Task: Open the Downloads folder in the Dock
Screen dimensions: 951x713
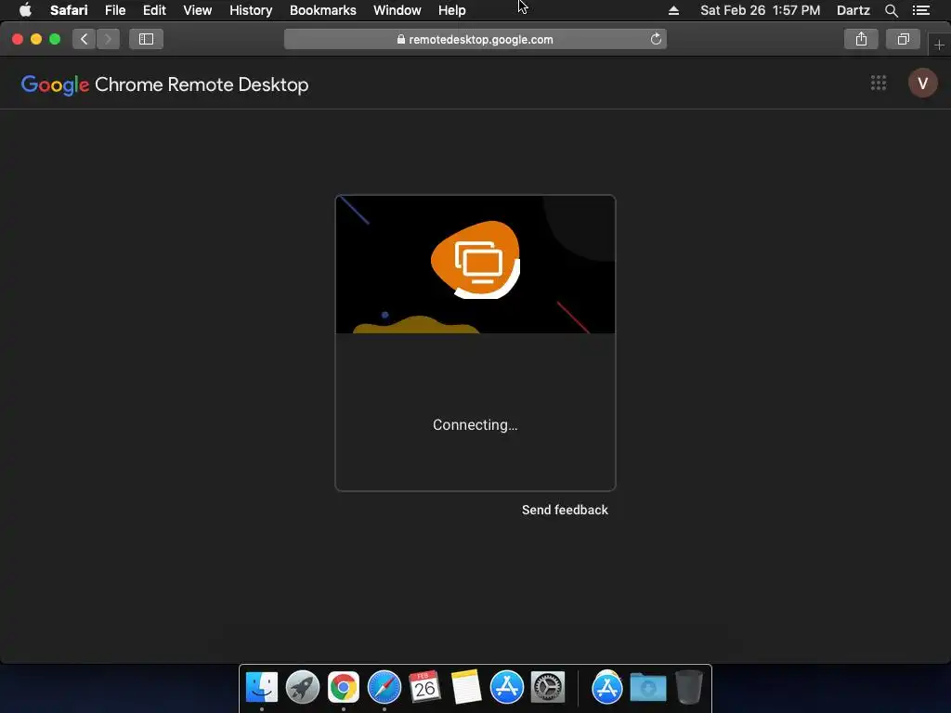Action: pyautogui.click(x=647, y=688)
